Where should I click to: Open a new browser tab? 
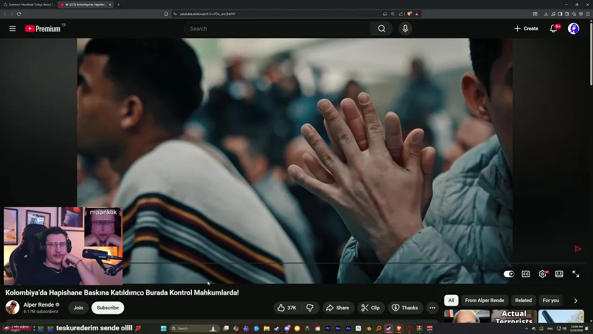119,5
